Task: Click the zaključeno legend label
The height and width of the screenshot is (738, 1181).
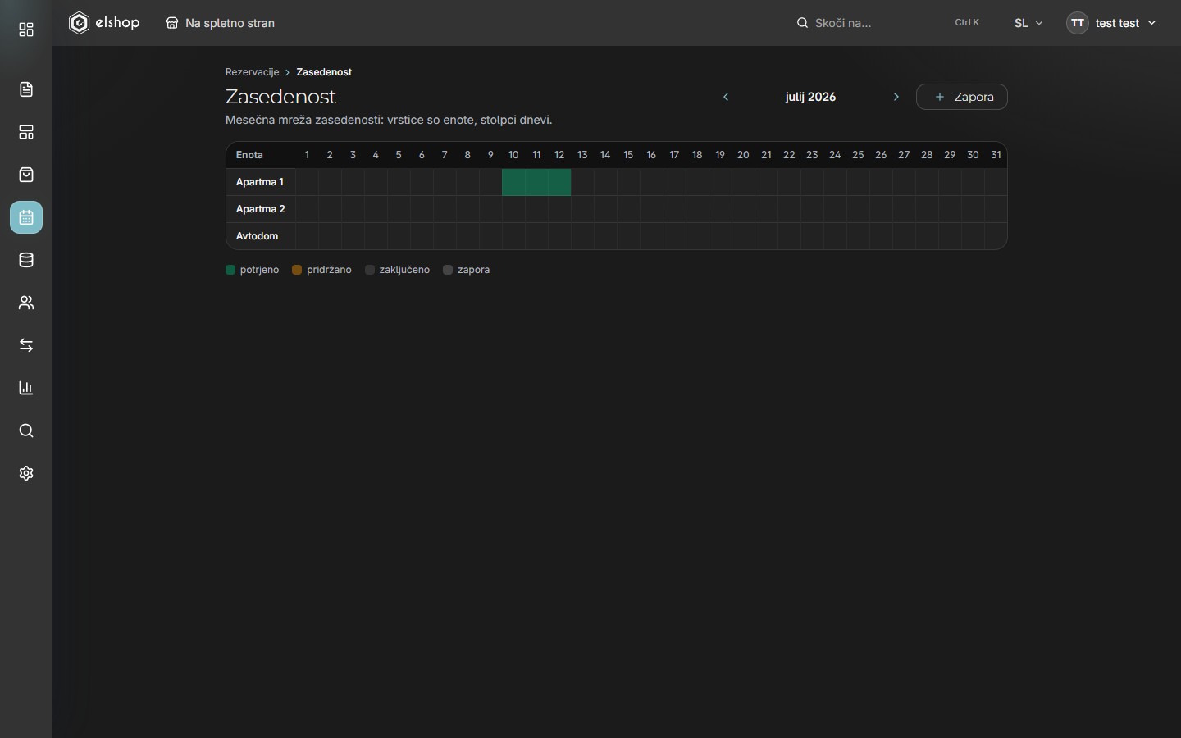Action: [404, 270]
